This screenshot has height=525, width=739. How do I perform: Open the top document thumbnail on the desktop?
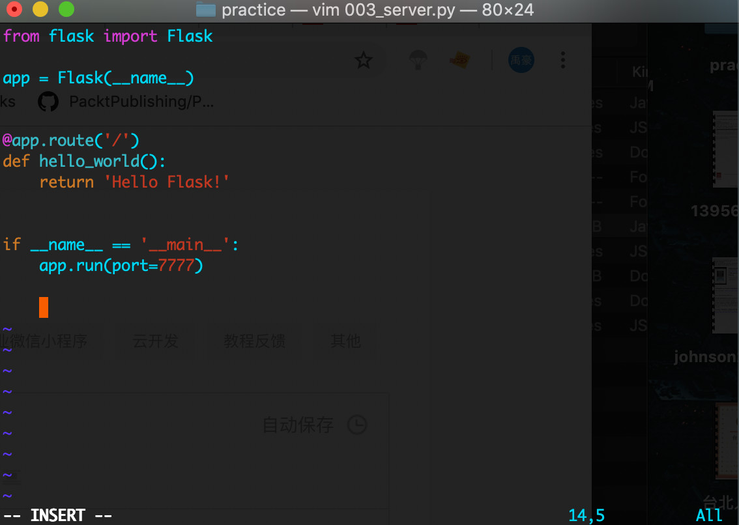725,149
